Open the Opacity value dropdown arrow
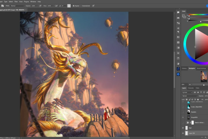 coord(37,6)
